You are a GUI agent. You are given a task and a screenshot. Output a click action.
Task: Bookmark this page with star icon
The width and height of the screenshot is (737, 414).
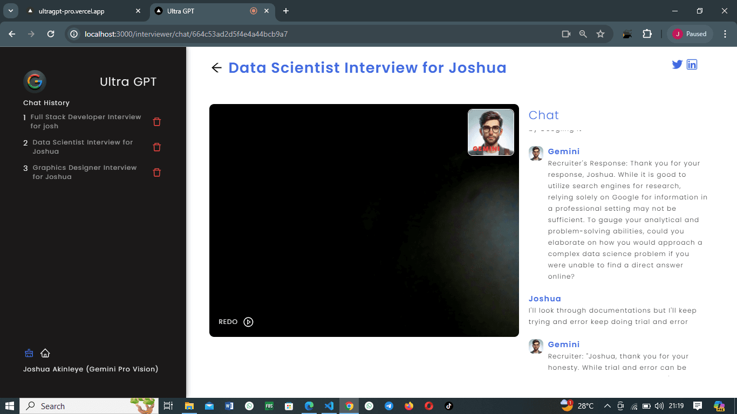point(600,34)
